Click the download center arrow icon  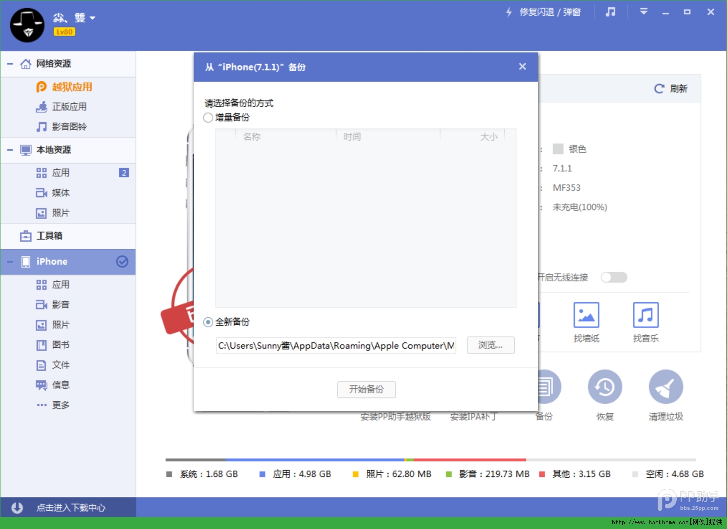click(17, 507)
